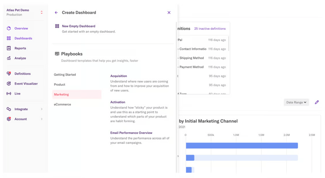Click the 500k axis label
The height and width of the screenshot is (178, 325).
211,135
